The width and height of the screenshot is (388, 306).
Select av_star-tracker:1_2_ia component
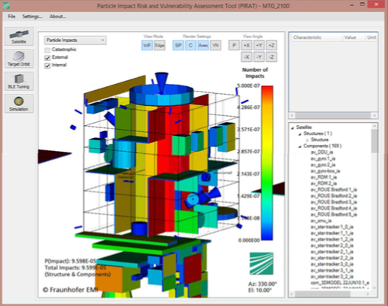point(331,240)
